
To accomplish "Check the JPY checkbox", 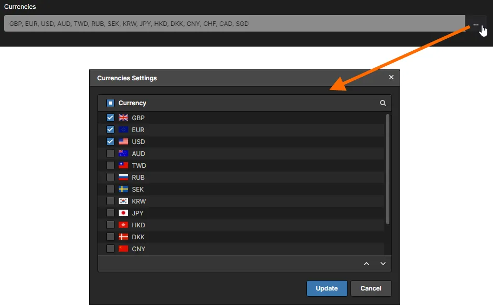I will click(x=110, y=213).
